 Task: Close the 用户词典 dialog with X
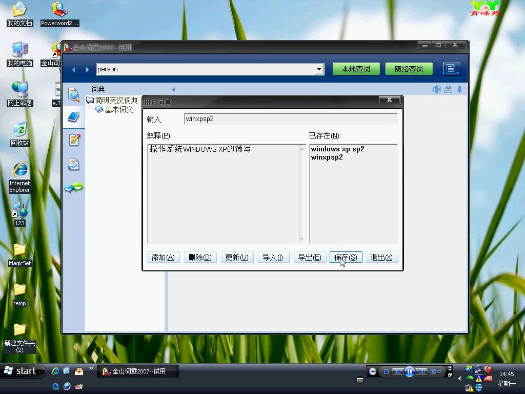[390, 100]
